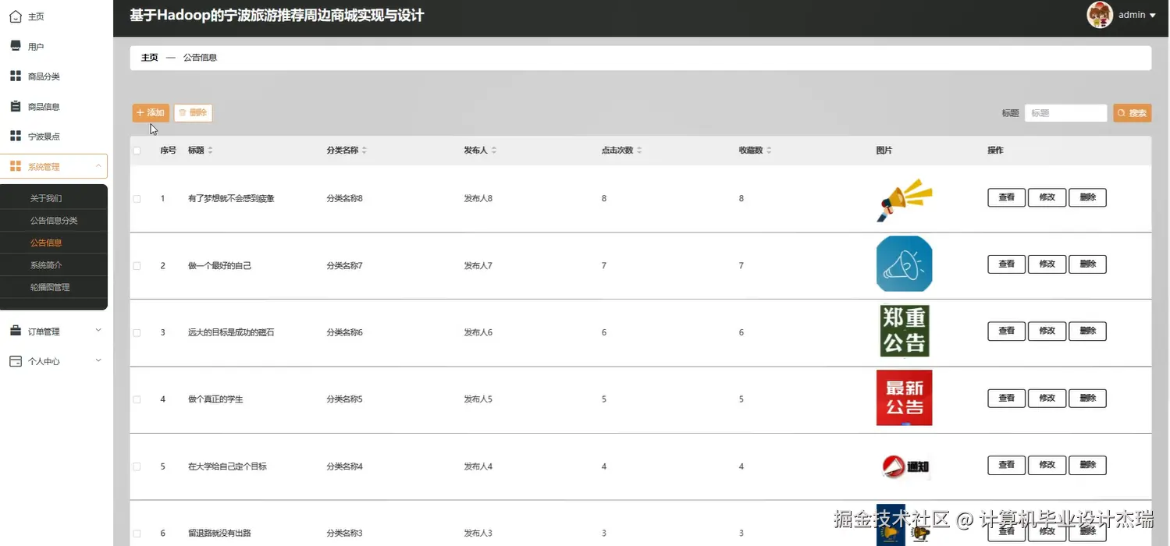Sort 分类名称 column with its arrows
The height and width of the screenshot is (546, 1170).
(365, 151)
